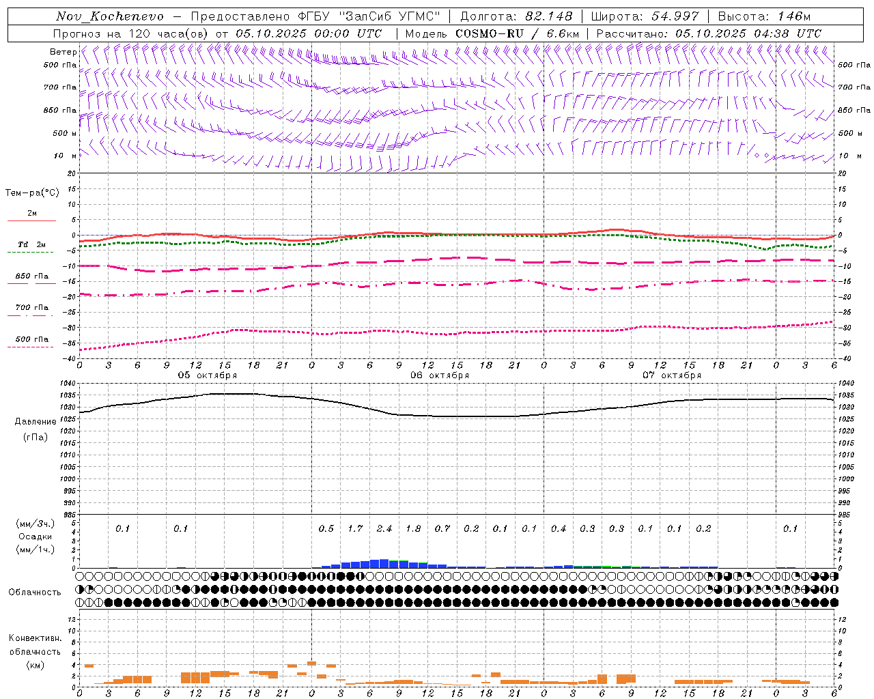Click the calculation time 04:38 UTC

[x=788, y=33]
